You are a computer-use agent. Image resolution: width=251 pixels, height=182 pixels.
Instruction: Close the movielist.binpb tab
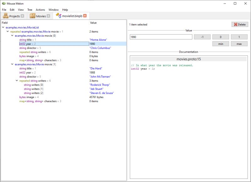point(85,16)
